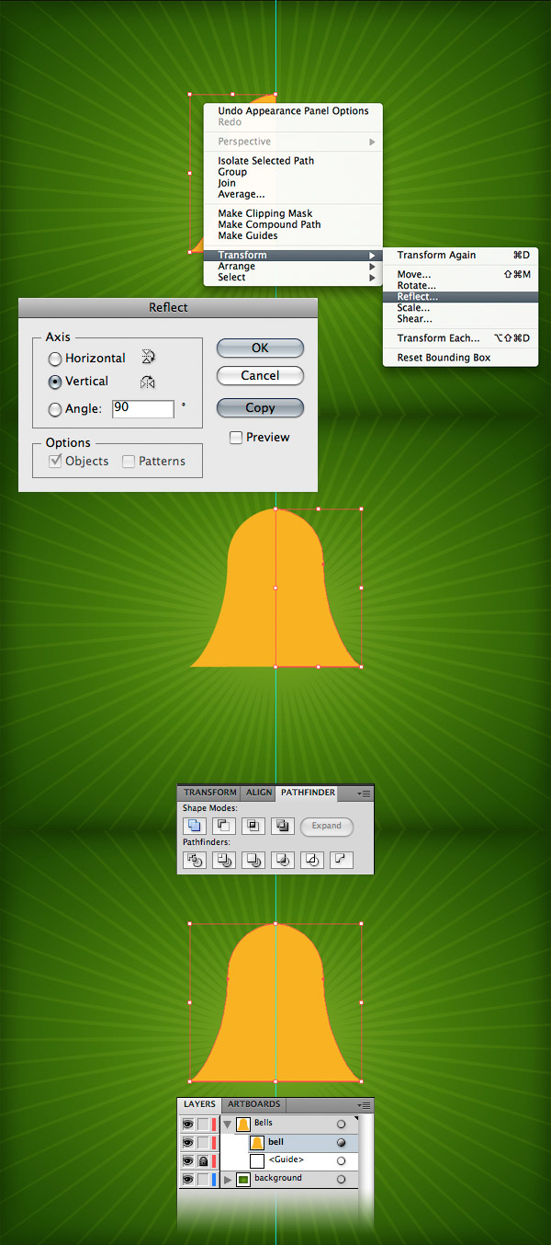Open the Pathfinder panel options menu
This screenshot has width=551, height=1245.
coord(365,793)
